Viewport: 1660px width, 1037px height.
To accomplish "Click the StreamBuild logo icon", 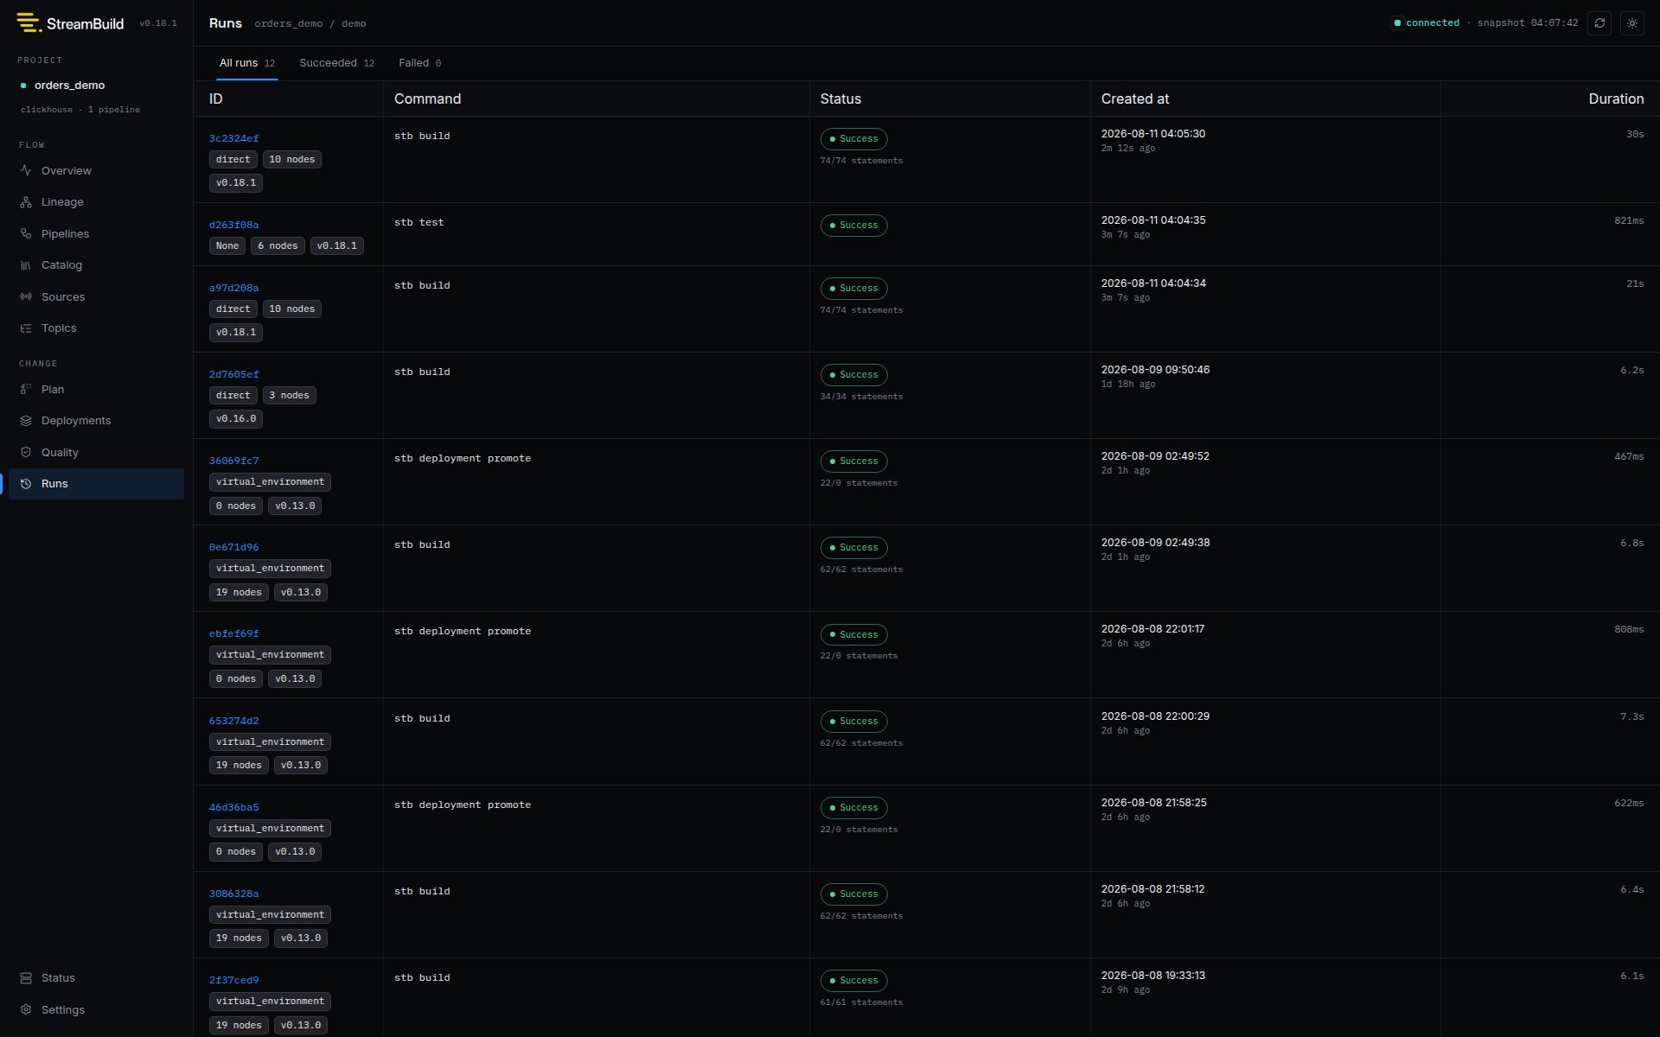I will (x=29, y=23).
